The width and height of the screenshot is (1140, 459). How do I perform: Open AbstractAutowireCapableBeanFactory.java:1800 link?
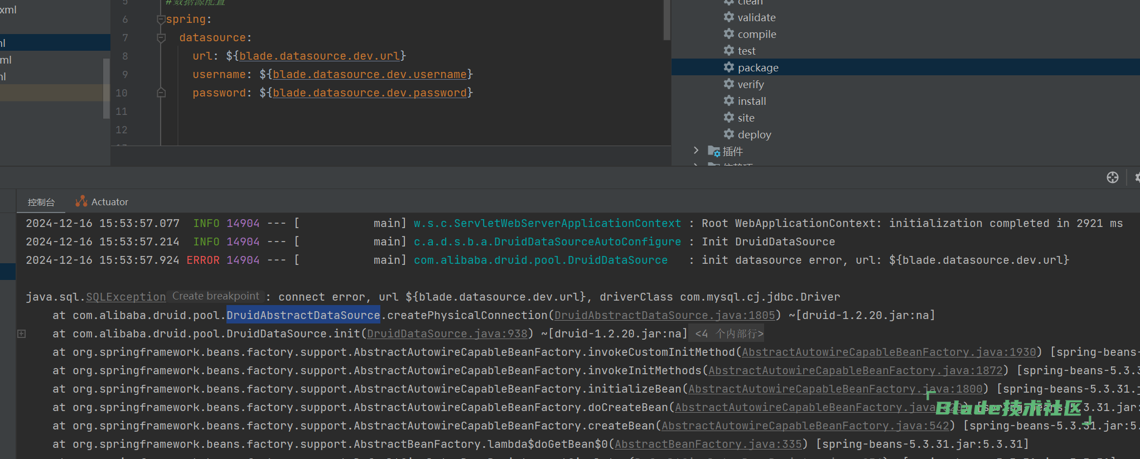pyautogui.click(x=835, y=389)
